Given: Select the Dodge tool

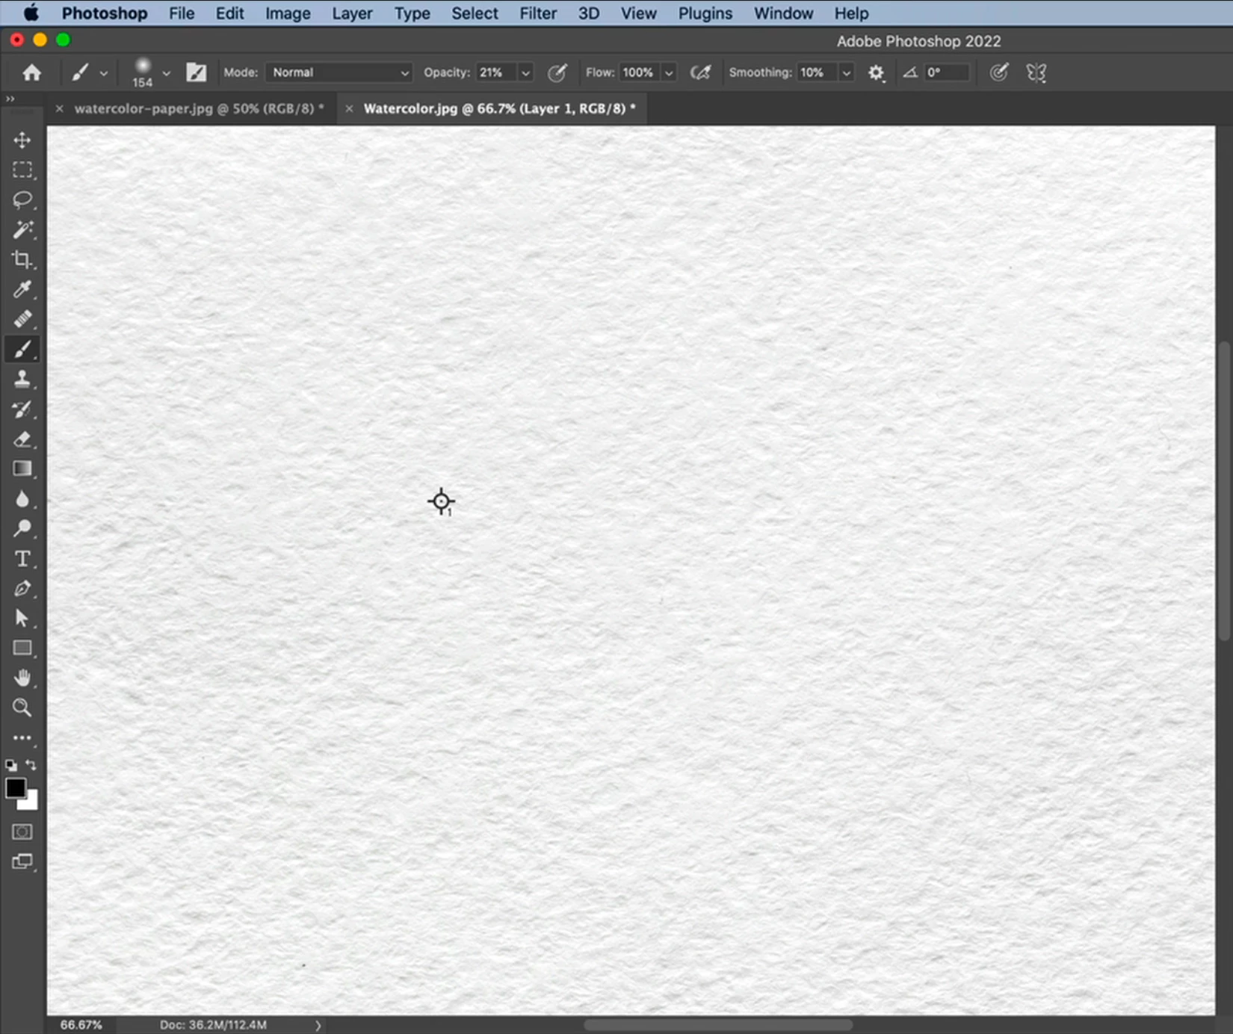Looking at the screenshot, I should 22,528.
